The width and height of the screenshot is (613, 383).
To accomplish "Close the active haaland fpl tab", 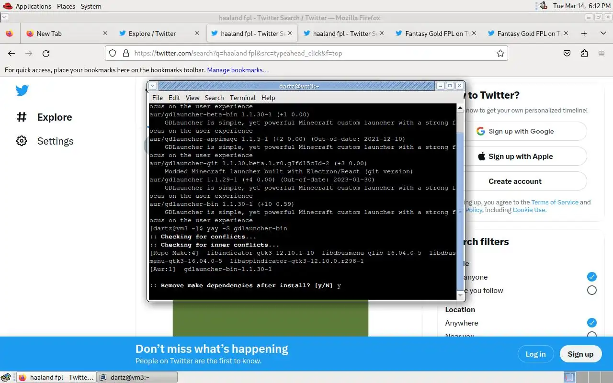I will click(290, 34).
